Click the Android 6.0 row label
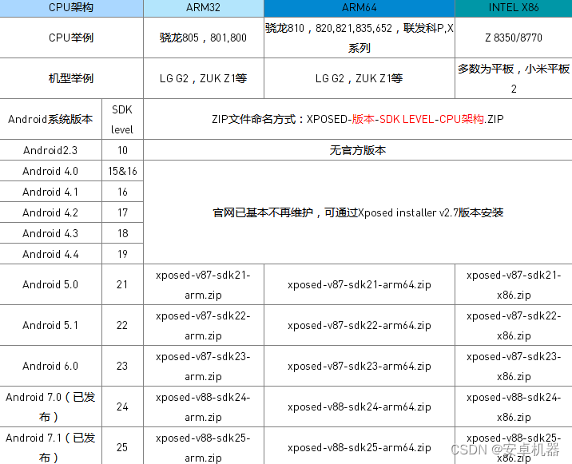The image size is (572, 464). 50,366
